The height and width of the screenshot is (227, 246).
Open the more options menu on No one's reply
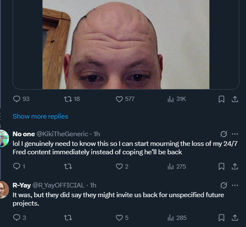(235, 134)
